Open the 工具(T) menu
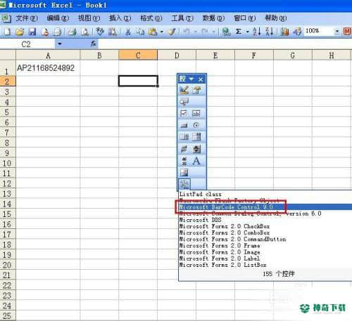 click(182, 18)
